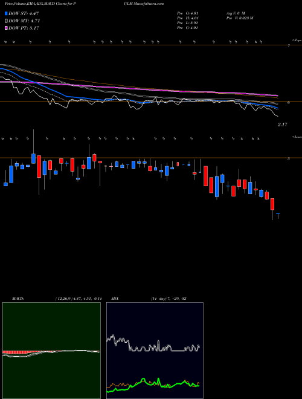
Task: Open the green MACD indicator panel
Action: point(51,351)
